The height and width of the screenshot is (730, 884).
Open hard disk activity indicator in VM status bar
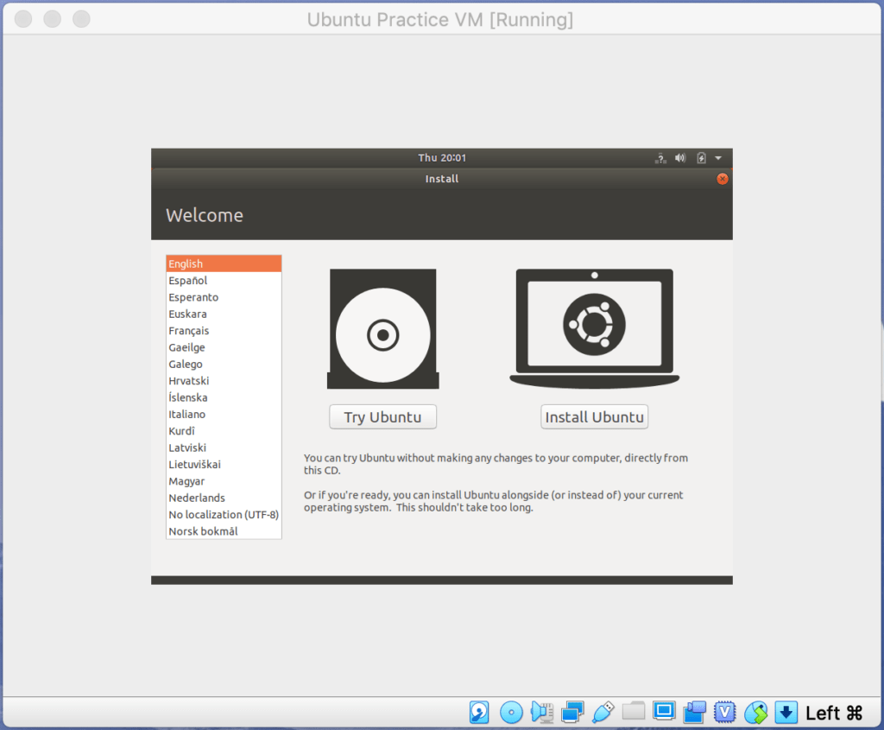tap(478, 712)
